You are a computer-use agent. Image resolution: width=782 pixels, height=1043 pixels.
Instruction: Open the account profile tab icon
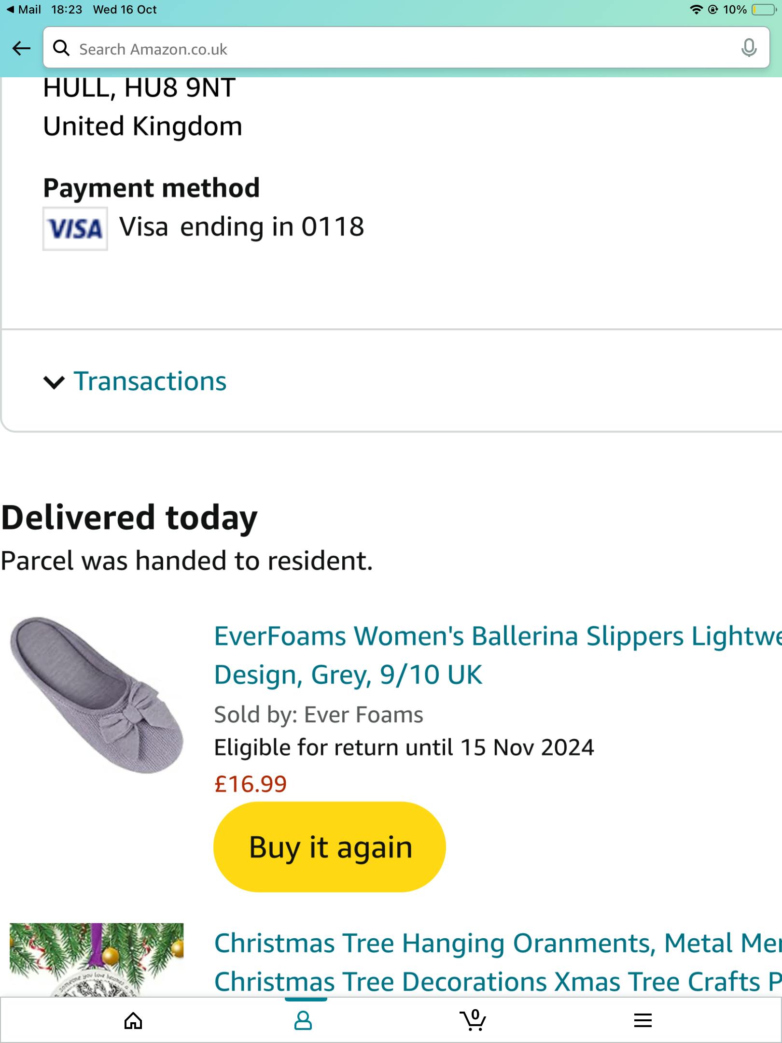point(303,1020)
